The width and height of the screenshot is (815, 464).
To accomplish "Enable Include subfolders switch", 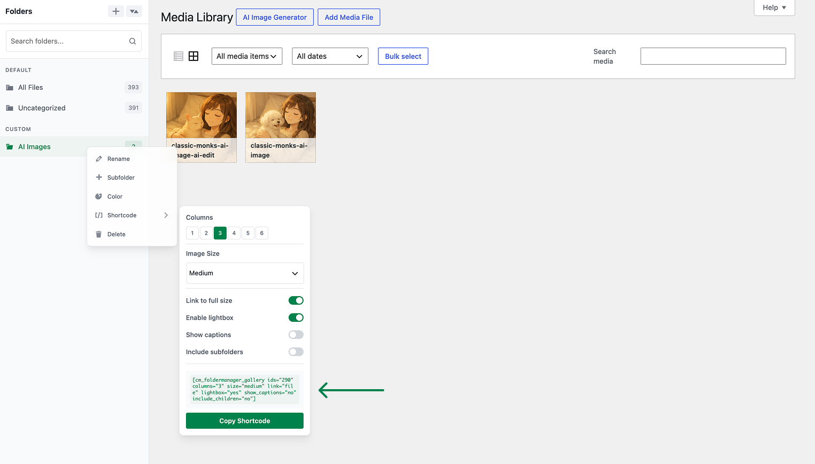I will click(x=296, y=352).
